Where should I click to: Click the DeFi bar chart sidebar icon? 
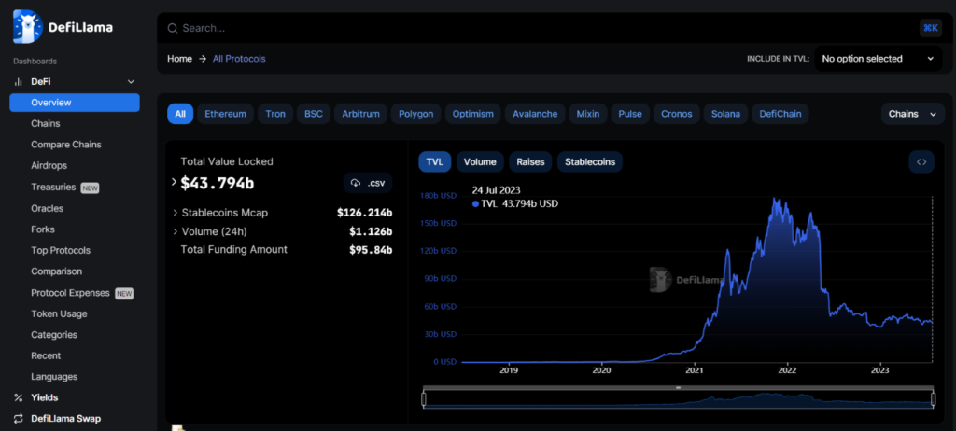[18, 82]
